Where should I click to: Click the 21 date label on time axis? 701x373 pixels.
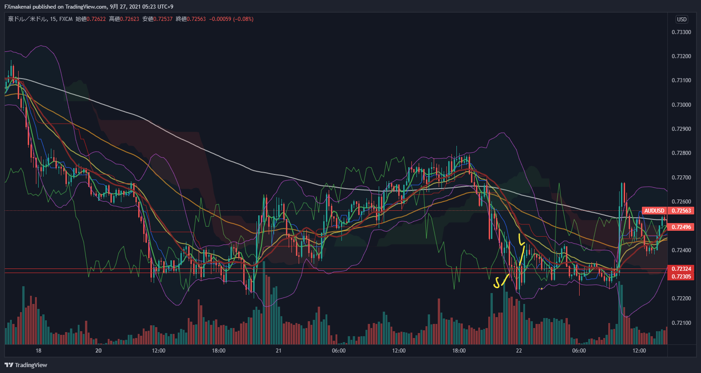278,351
